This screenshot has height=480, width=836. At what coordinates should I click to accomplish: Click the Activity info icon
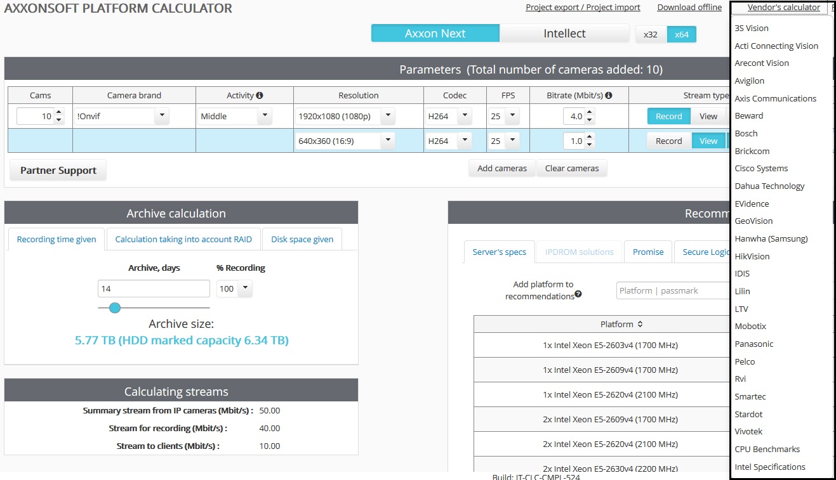(259, 95)
